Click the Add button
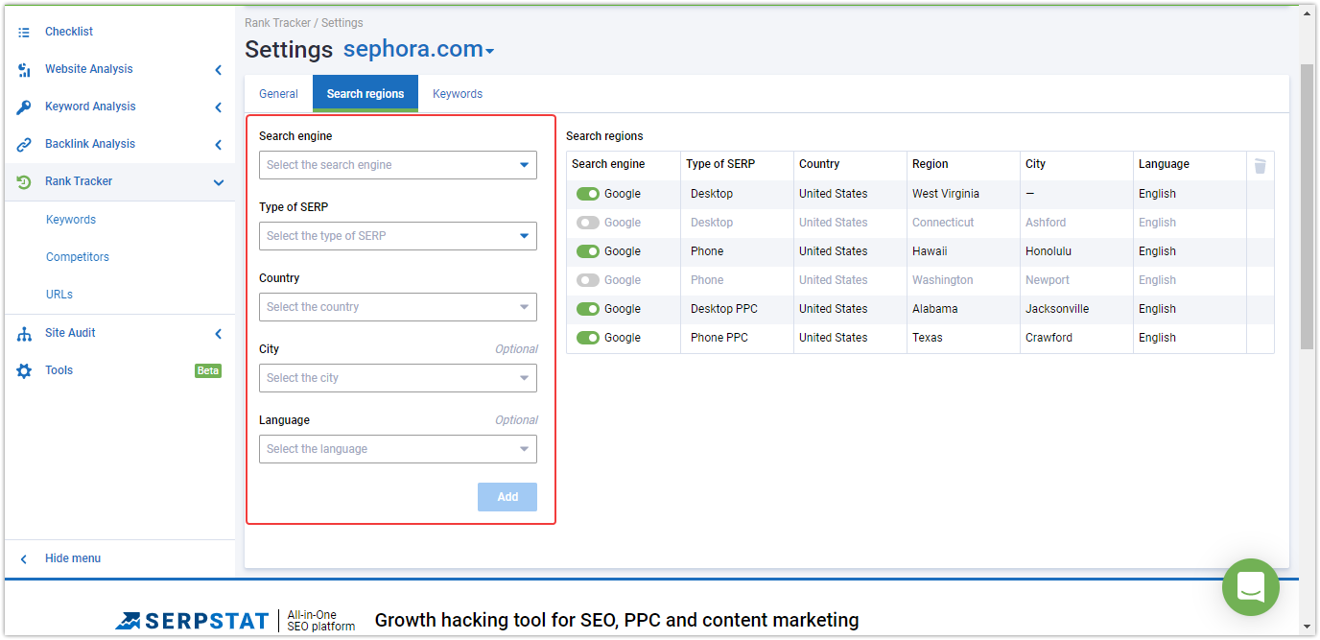 pos(507,497)
